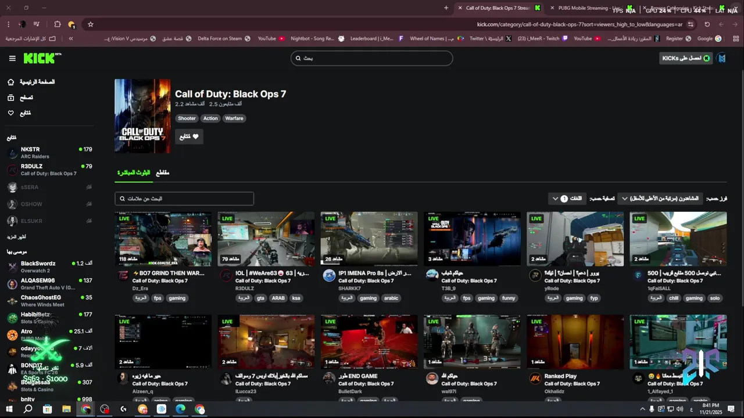Click the Get KICKs button

686,58
